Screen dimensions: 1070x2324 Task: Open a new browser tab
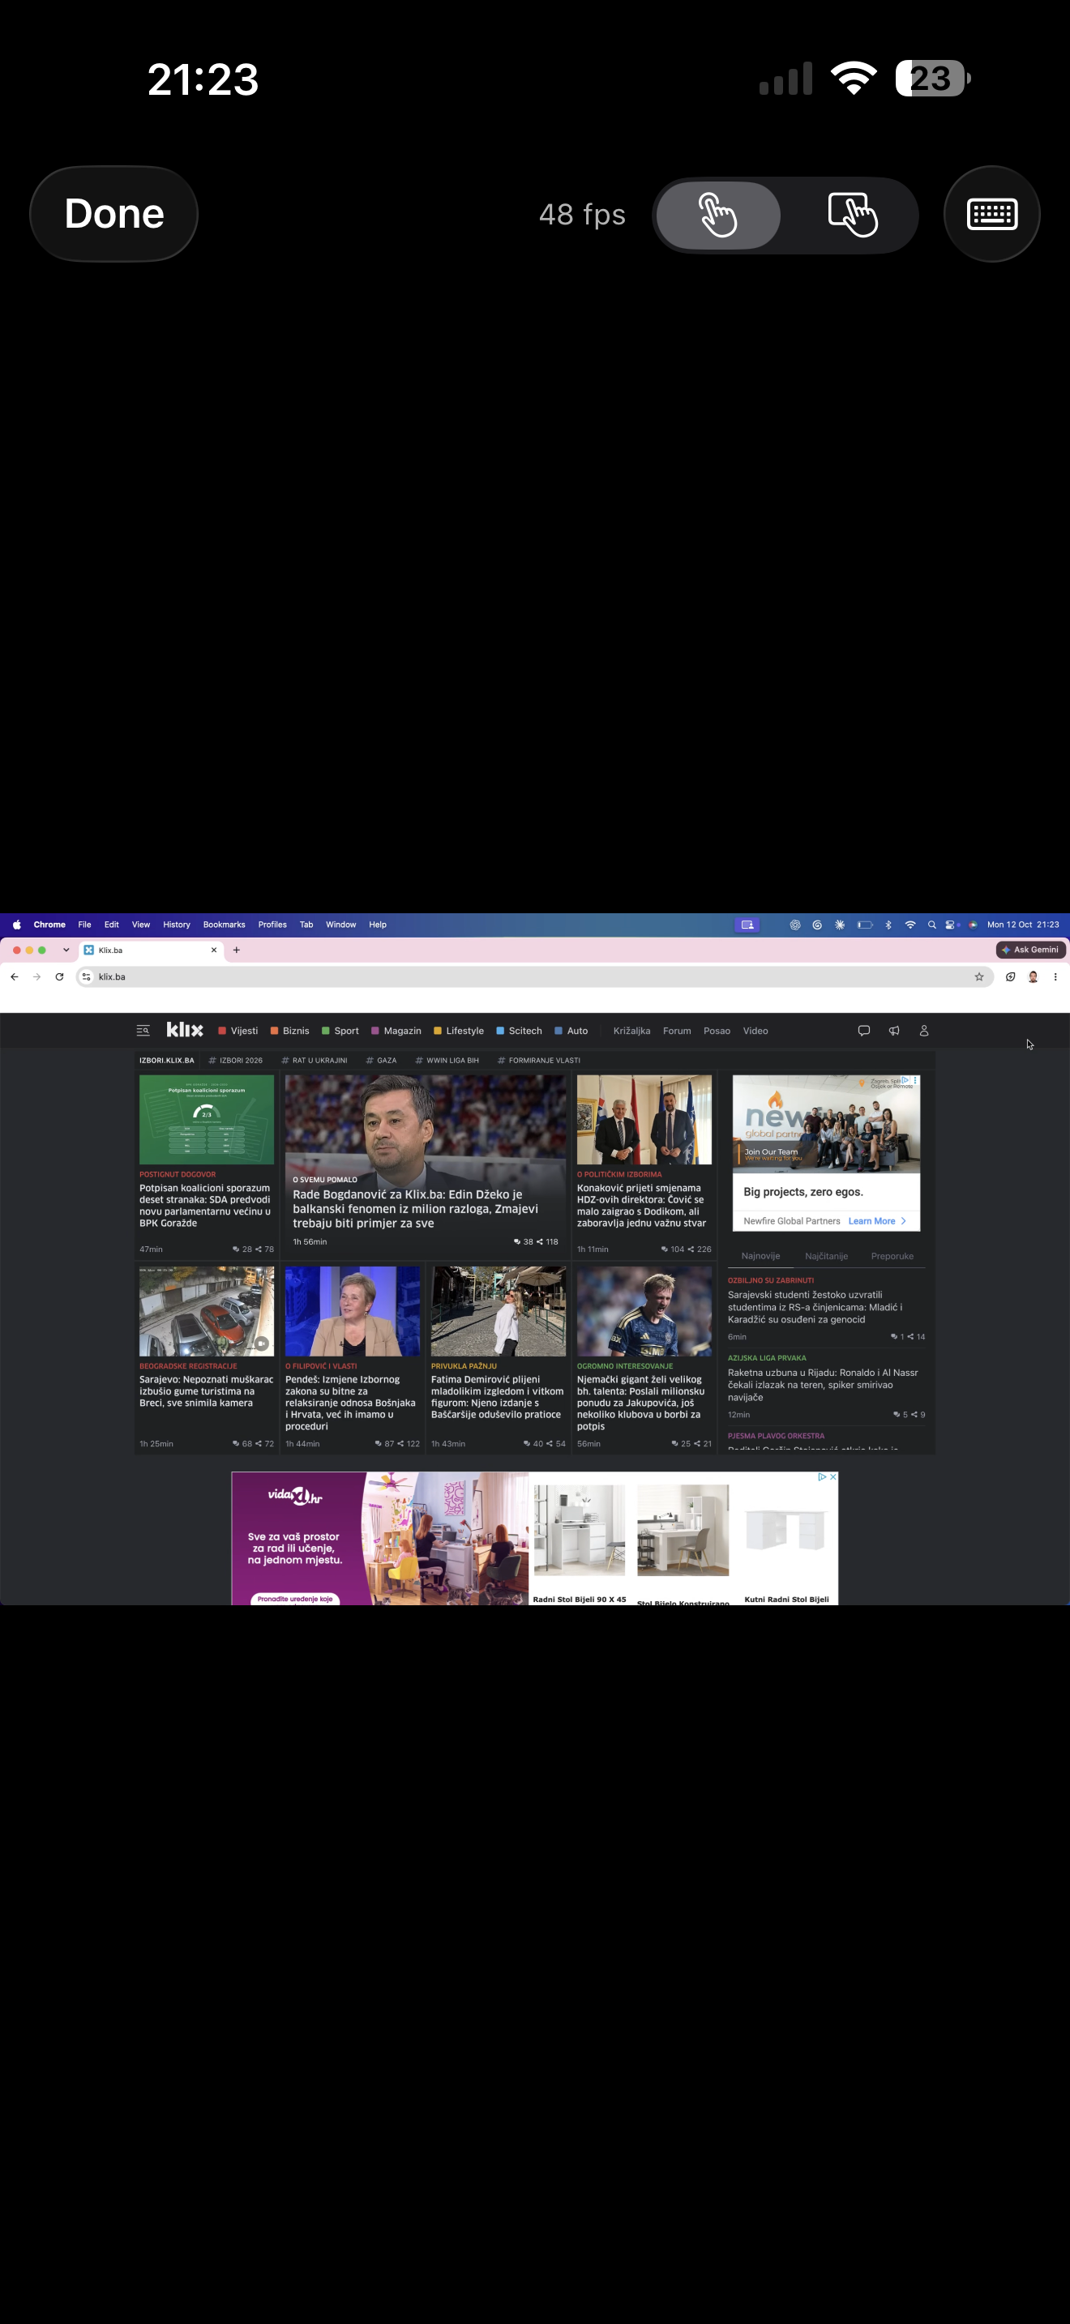pyautogui.click(x=237, y=950)
